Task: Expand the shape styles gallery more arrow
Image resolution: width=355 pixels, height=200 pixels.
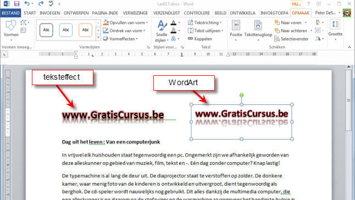Action: (98, 37)
